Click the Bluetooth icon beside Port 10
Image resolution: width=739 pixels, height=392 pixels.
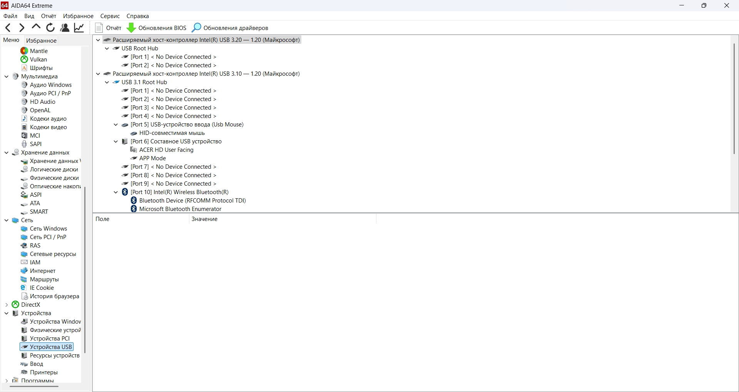[x=125, y=192]
